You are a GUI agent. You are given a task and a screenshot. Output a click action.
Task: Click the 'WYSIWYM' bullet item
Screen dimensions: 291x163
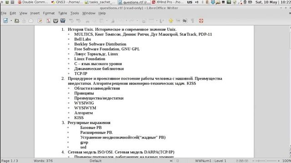click(x=85, y=108)
